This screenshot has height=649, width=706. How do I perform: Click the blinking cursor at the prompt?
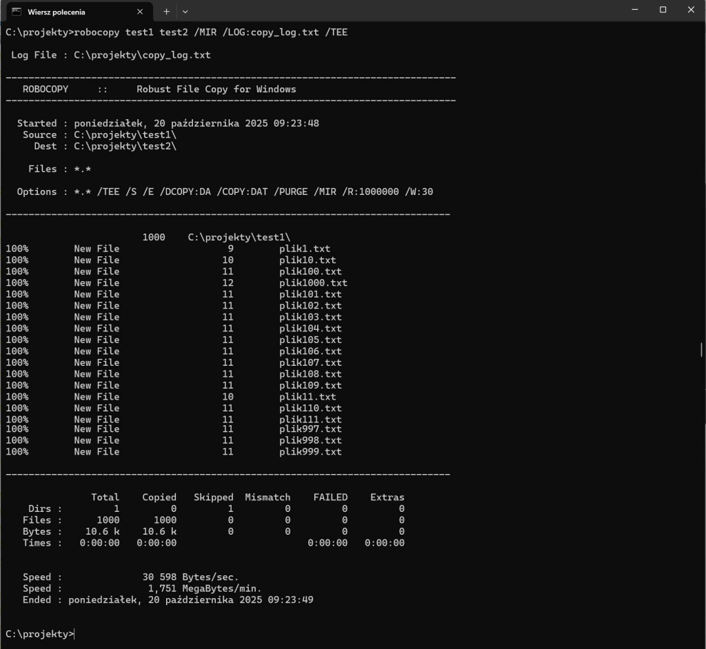pos(74,634)
